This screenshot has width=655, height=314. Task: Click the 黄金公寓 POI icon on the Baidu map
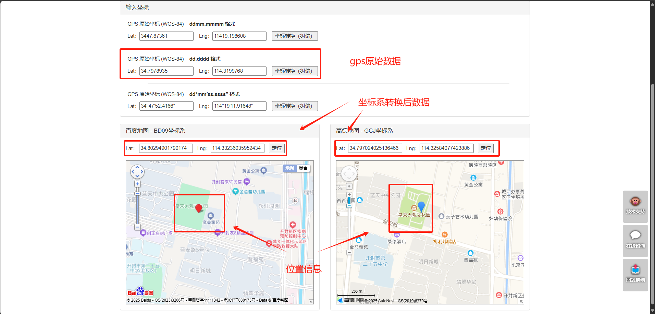click(263, 170)
